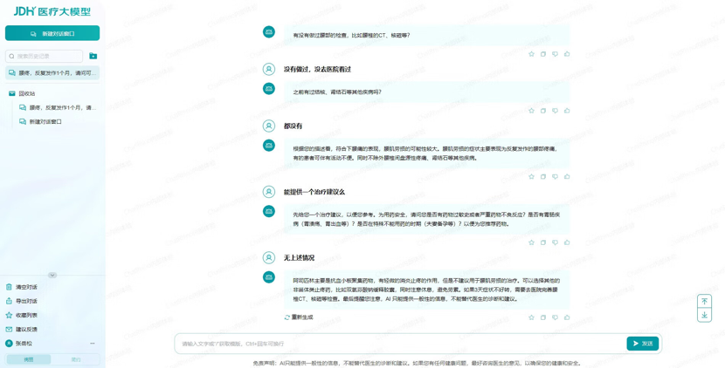Screen dimensions: 725x368
Task: Click the user avatar beside 都没有
Action: tap(269, 126)
